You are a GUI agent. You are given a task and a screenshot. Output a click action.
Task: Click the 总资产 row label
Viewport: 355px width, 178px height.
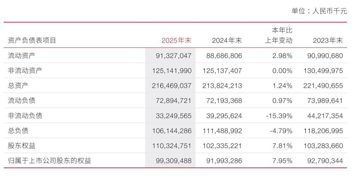click(x=18, y=86)
